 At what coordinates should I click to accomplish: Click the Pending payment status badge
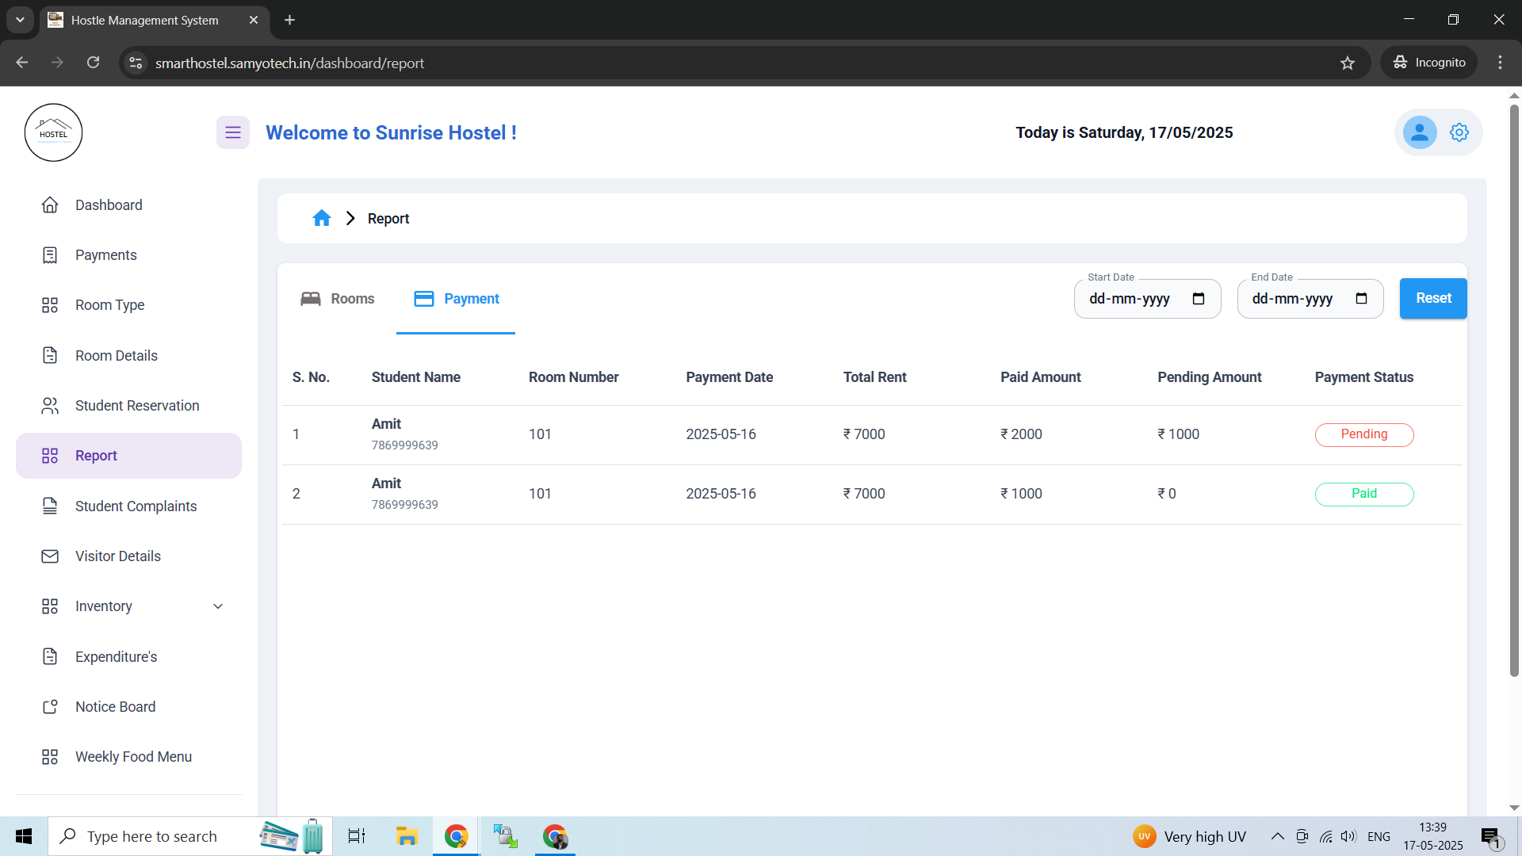coord(1363,434)
